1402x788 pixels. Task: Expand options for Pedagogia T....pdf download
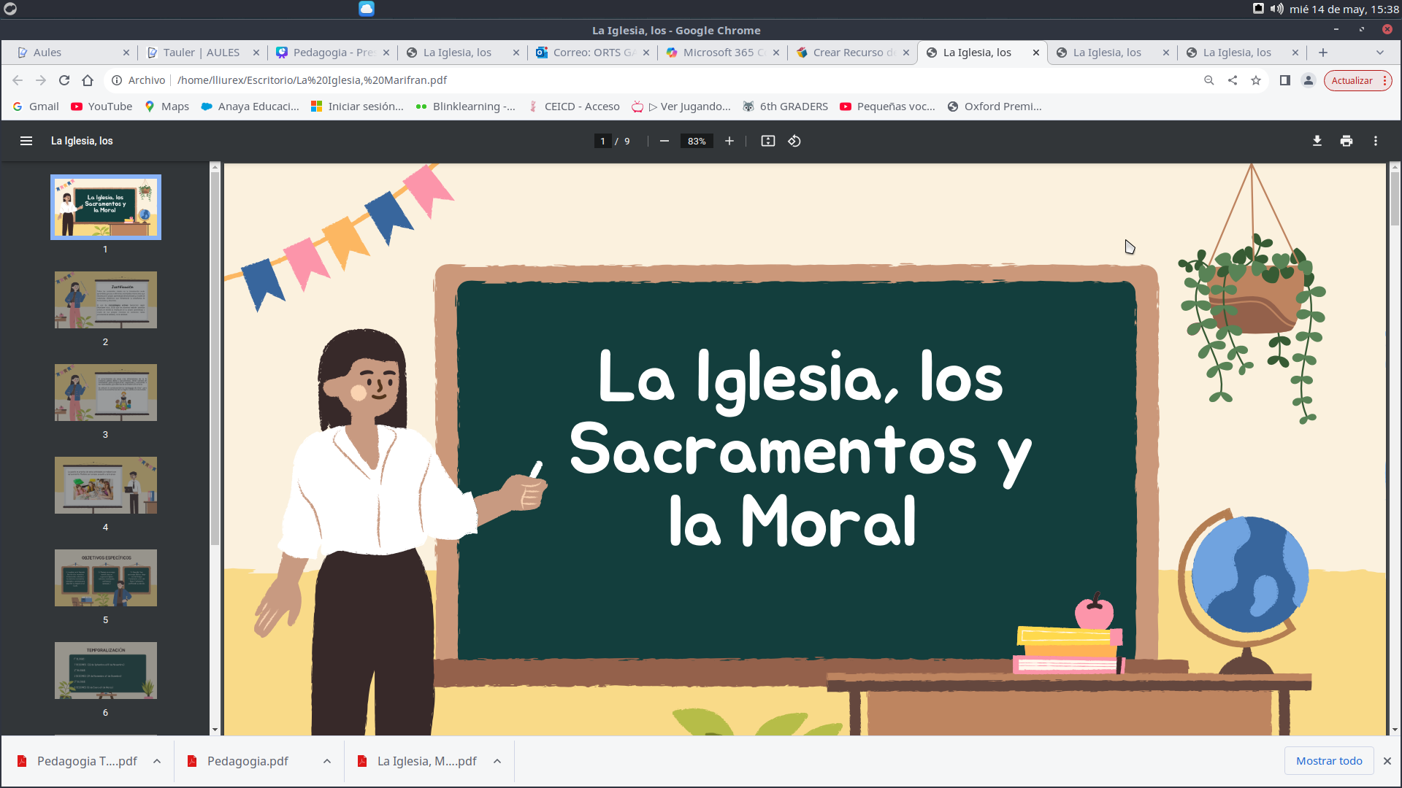pyautogui.click(x=157, y=761)
